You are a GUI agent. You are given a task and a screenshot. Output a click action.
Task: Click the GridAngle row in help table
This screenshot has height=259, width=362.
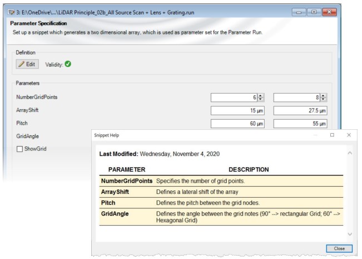pyautogui.click(x=221, y=217)
